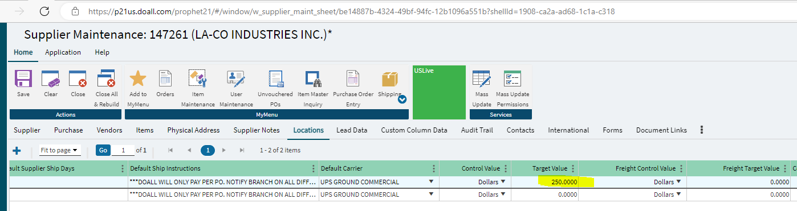Open the Fit to page dropdown
Screen dimensions: 797x211
60,150
